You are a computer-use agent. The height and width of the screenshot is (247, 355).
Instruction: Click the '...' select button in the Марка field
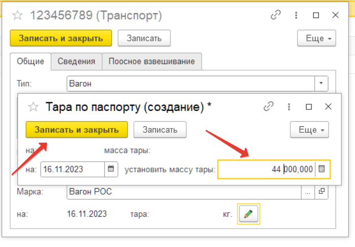307,192
